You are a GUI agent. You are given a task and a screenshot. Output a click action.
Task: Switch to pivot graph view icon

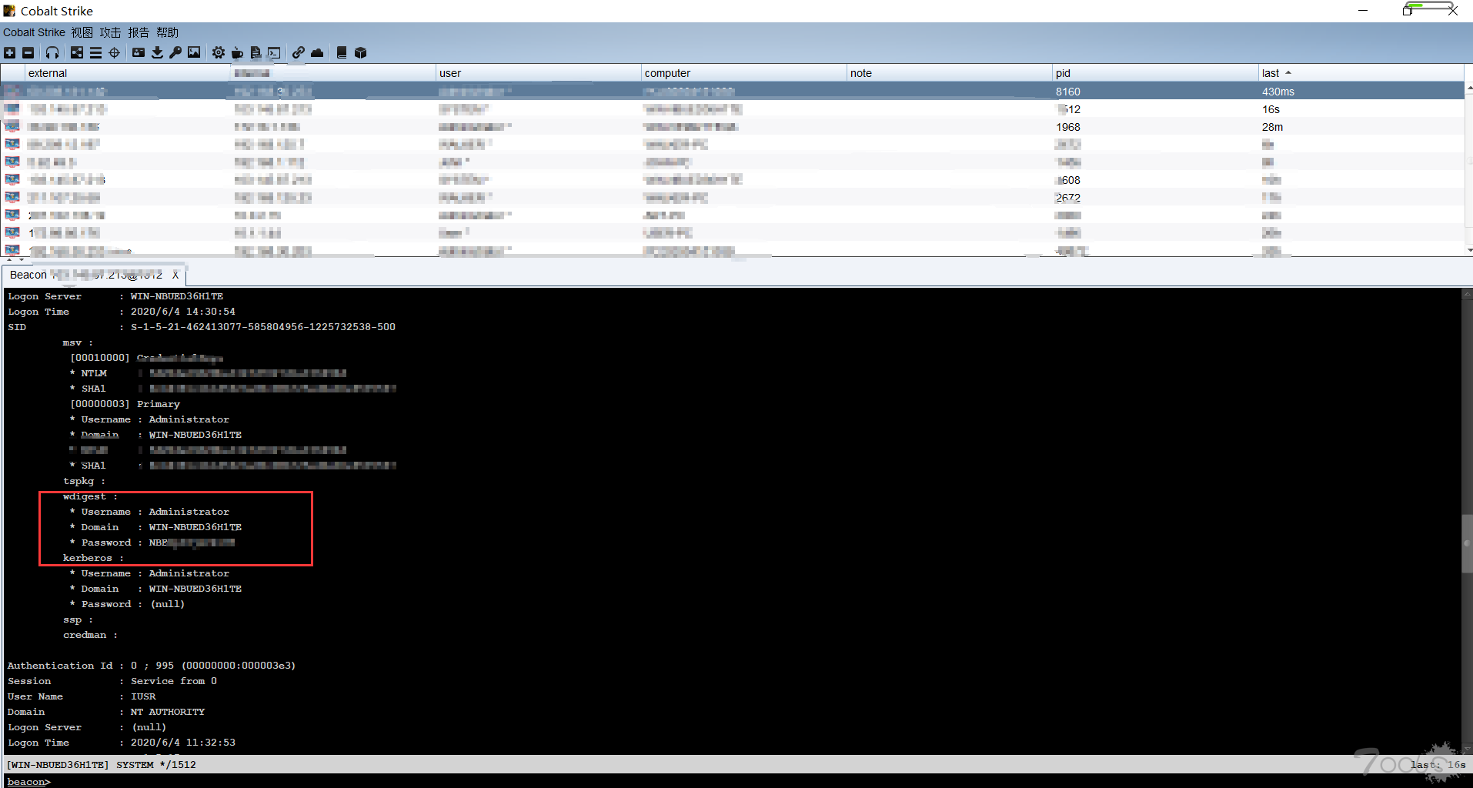click(x=77, y=53)
